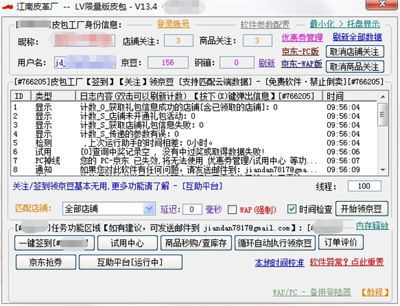
Task: Click the 一键签到 button
Action: (x=55, y=243)
